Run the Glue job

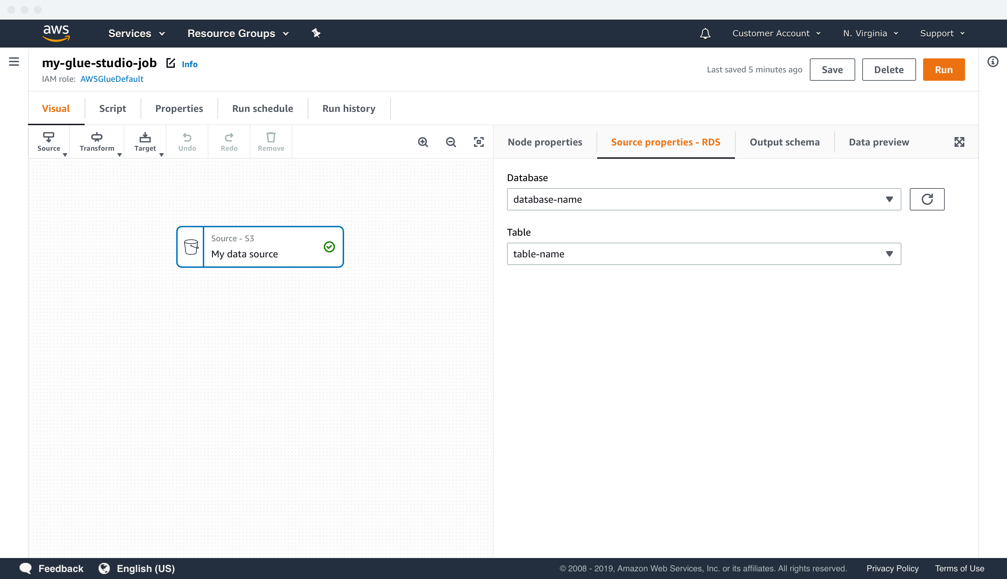943,70
